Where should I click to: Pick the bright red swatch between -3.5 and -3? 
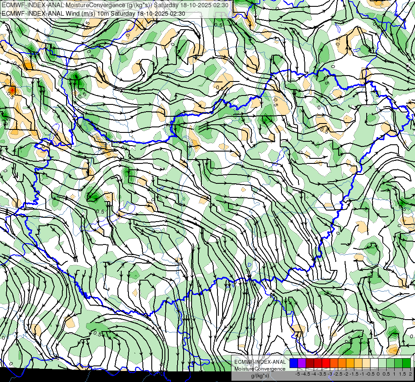pyautogui.click(x=326, y=363)
